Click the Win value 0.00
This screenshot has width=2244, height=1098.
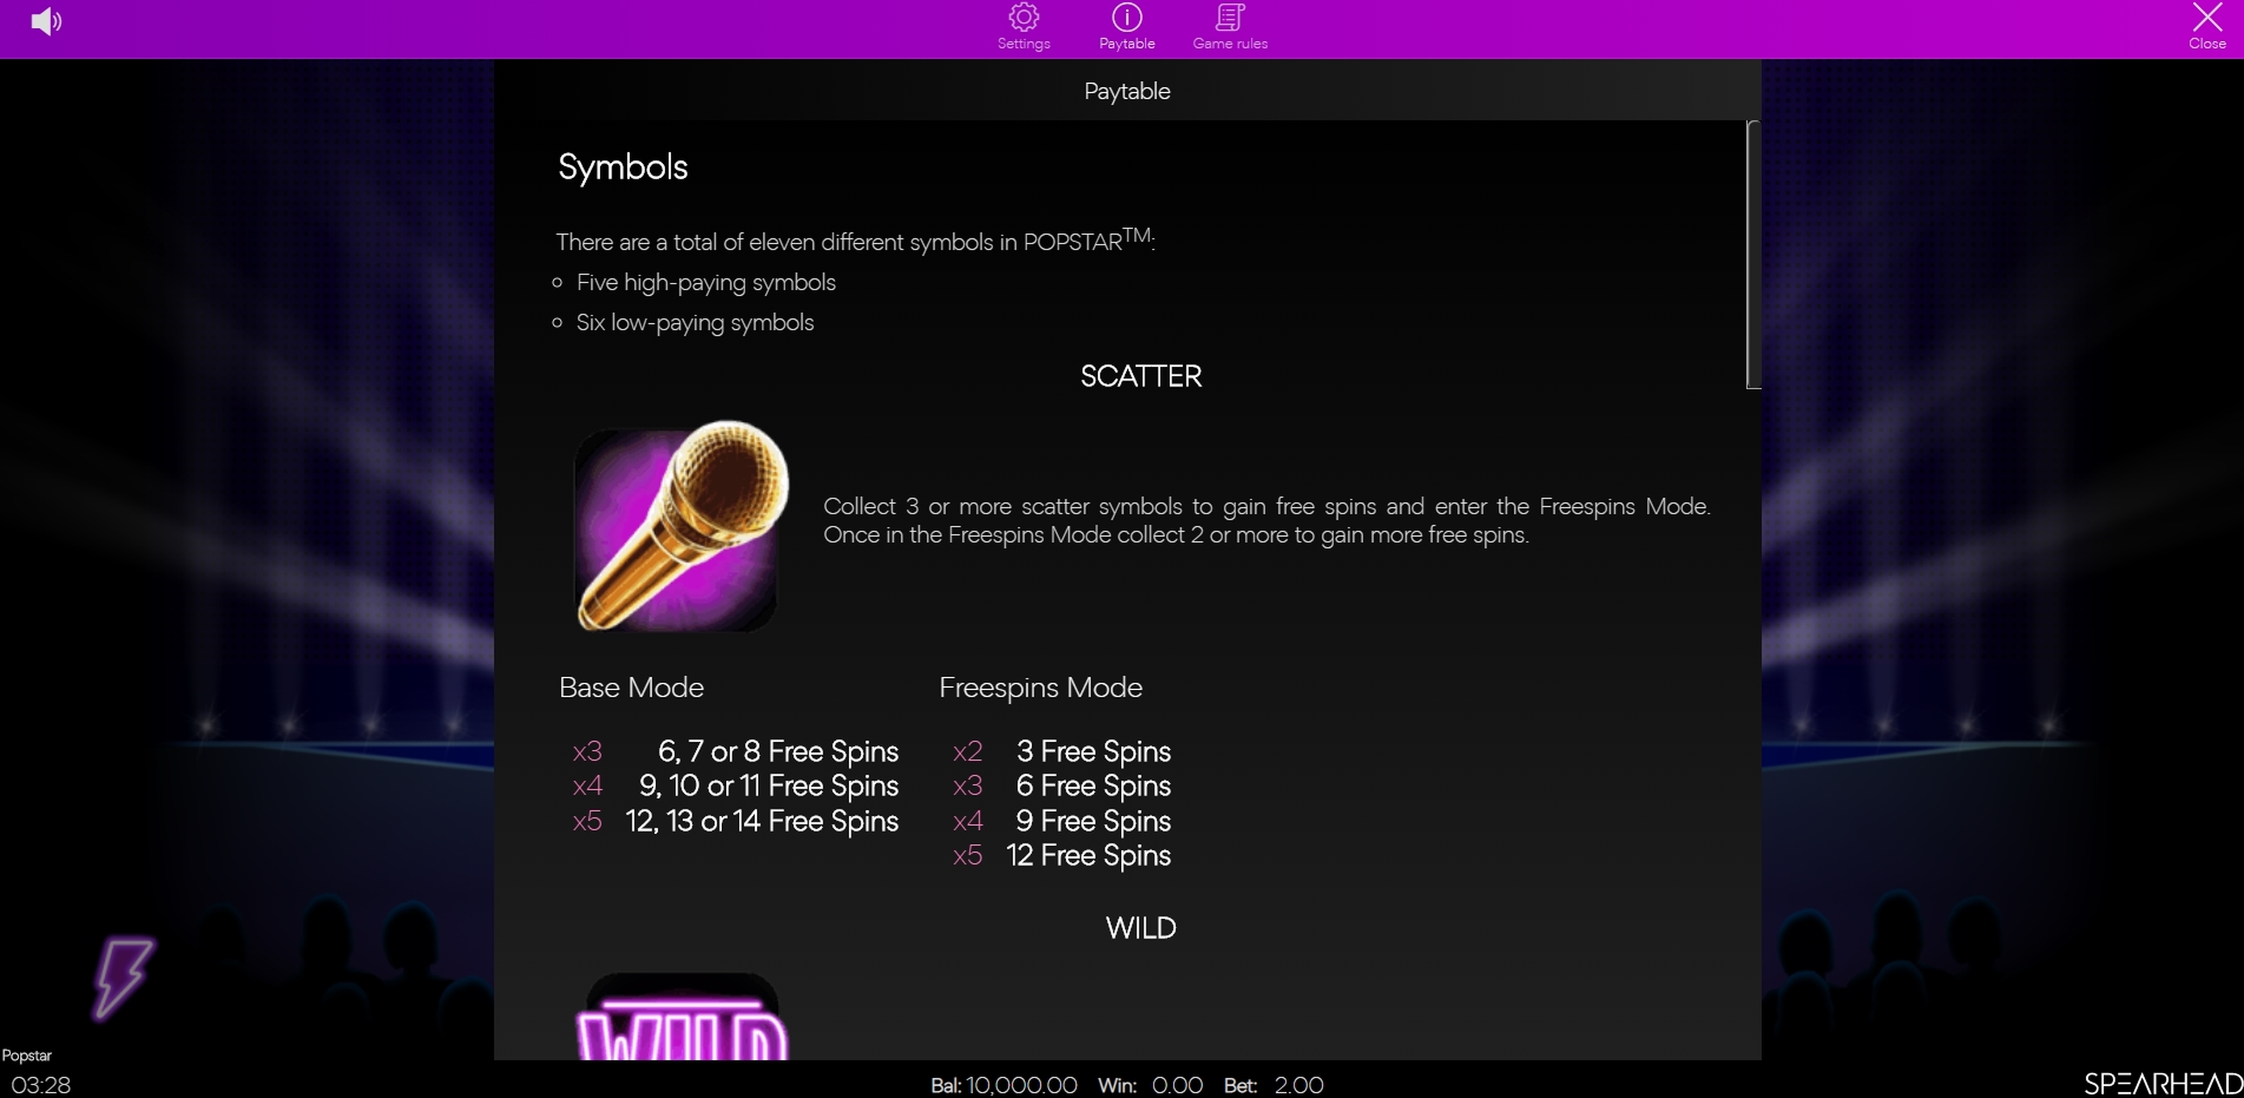tap(1177, 1085)
